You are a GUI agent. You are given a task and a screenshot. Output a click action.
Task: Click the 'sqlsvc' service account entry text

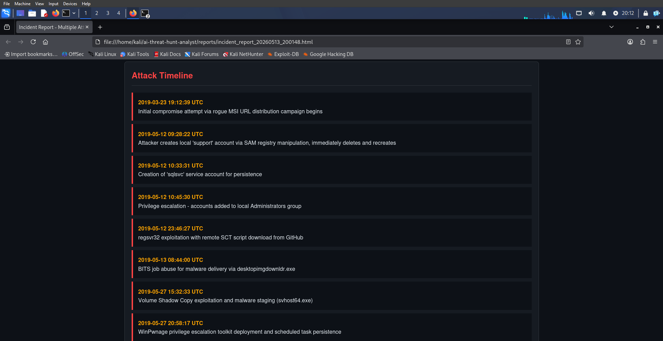pos(200,174)
